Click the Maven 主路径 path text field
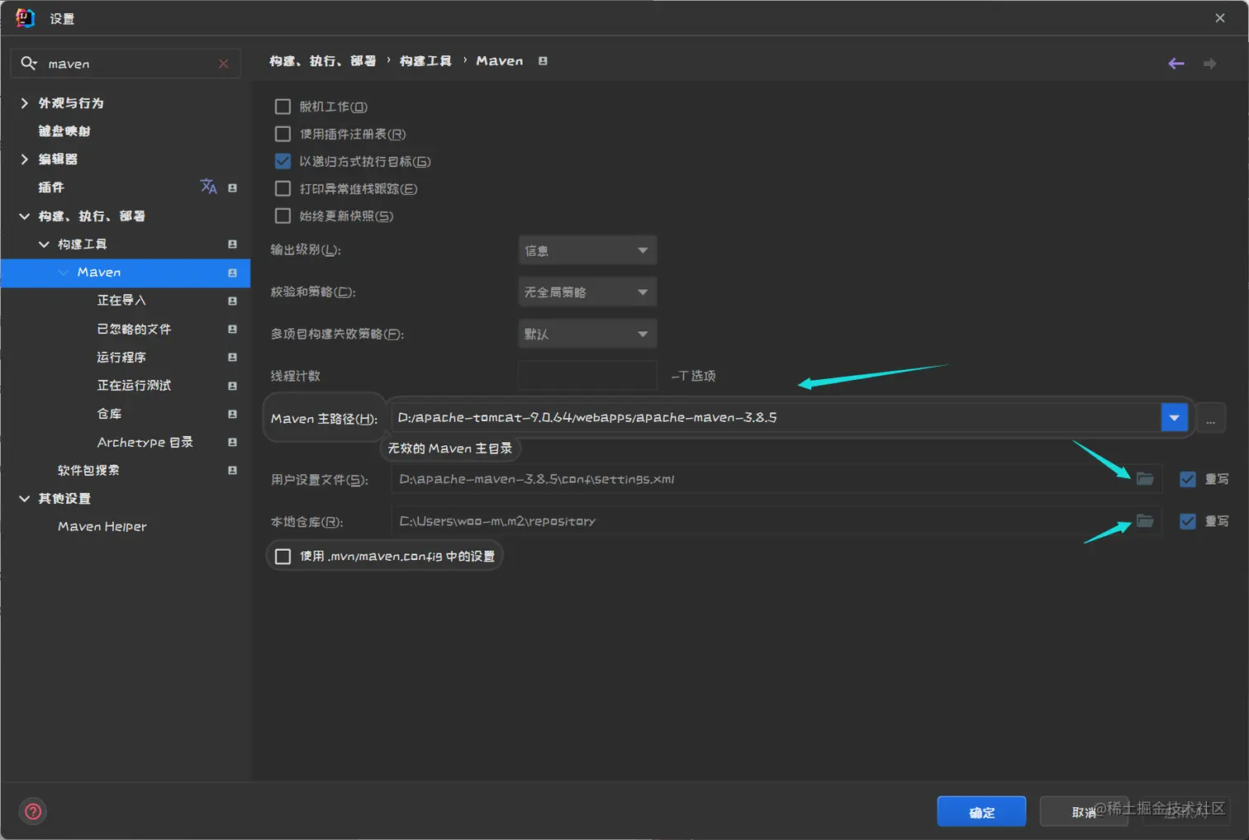The width and height of the screenshot is (1249, 840). (776, 418)
